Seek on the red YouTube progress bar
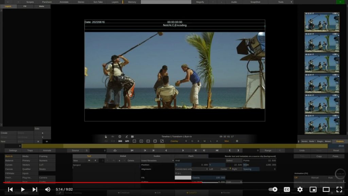348x196 pixels. click(103, 183)
